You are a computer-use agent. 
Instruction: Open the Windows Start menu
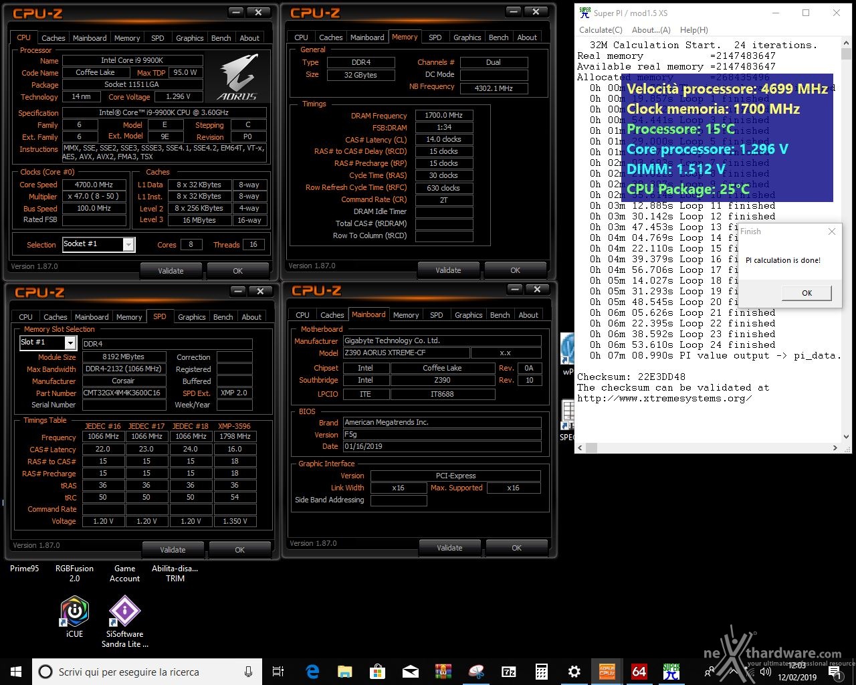tap(16, 672)
